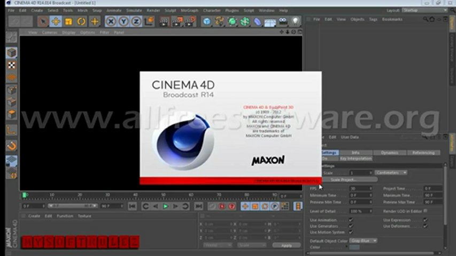This screenshot has width=456, height=256.
Task: Add a Light object icon
Action: pos(296,21)
